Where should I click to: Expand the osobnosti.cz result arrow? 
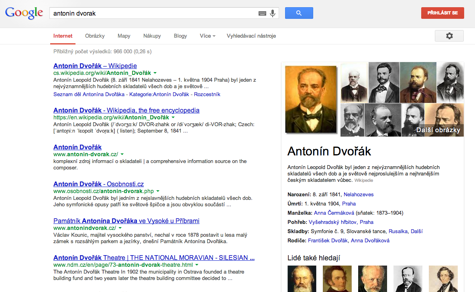158,191
